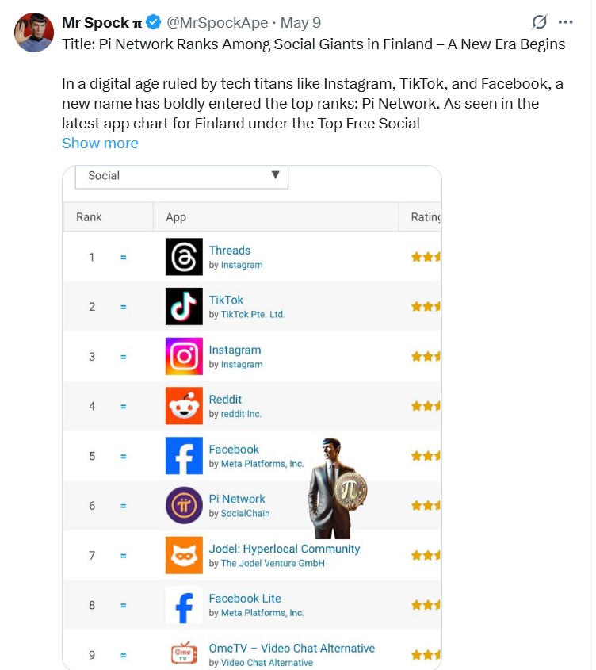
Task: Click Show more to expand tweet
Action: pos(100,144)
